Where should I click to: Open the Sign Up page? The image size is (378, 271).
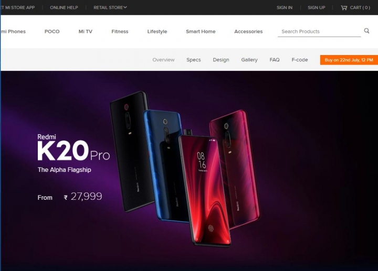[316, 7]
